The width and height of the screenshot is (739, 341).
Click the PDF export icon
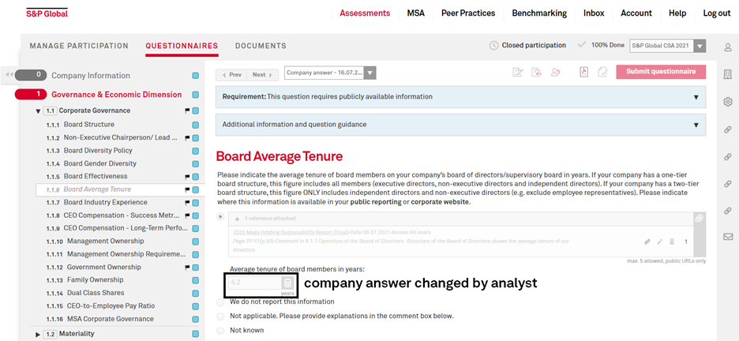584,72
